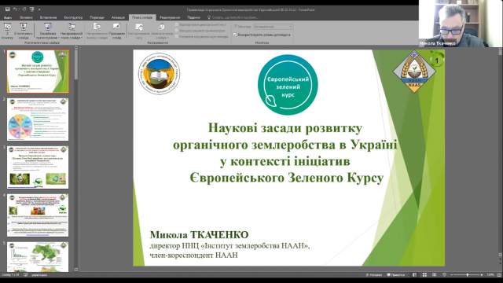Click Приховати слайд button
Screen dimensions: 503x283
click(x=117, y=31)
